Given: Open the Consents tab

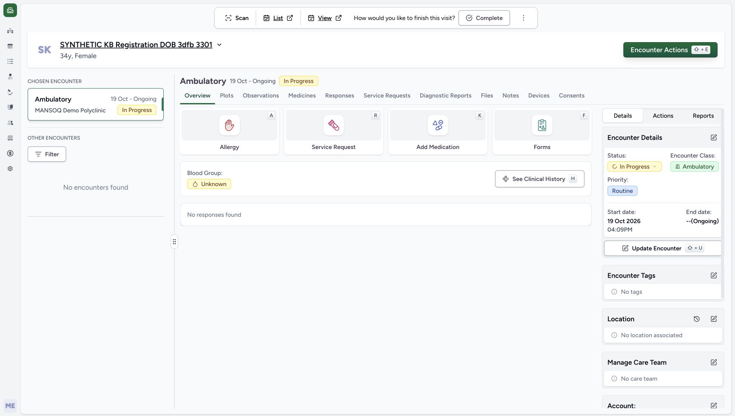Looking at the screenshot, I should coord(572,95).
